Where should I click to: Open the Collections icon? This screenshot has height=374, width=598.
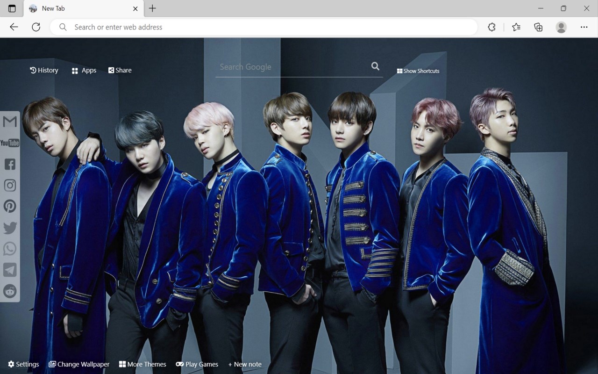538,27
